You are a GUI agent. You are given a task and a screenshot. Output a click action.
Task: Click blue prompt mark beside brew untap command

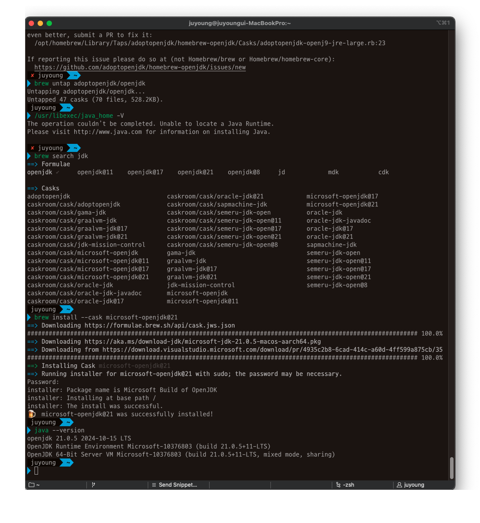pos(29,84)
